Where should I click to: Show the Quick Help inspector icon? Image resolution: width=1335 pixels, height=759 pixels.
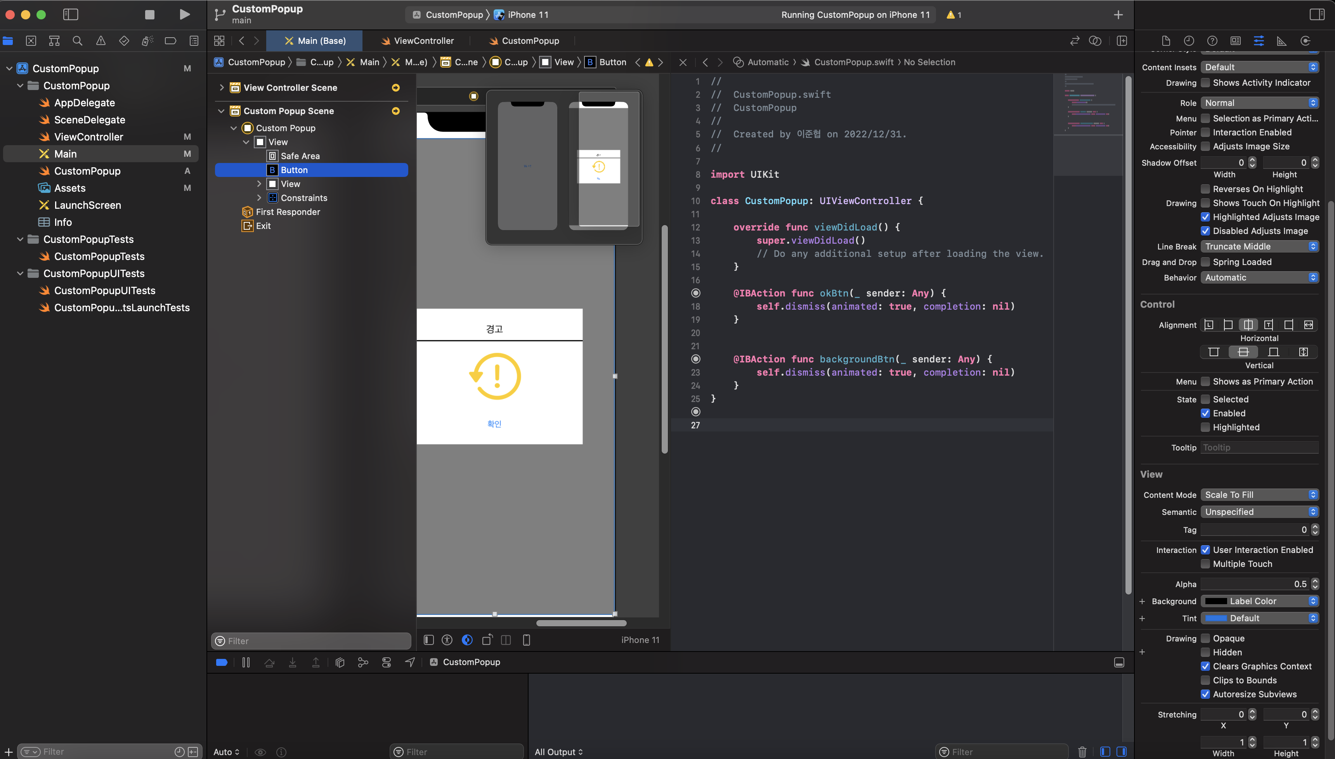click(x=1212, y=41)
